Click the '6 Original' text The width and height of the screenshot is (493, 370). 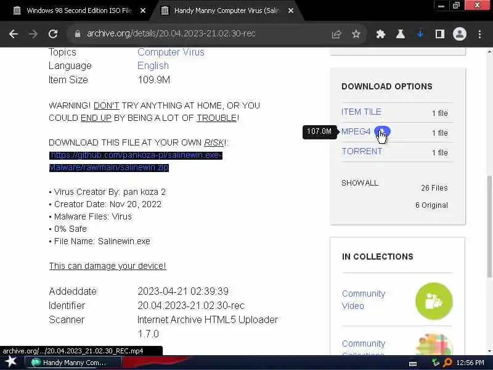click(x=432, y=205)
